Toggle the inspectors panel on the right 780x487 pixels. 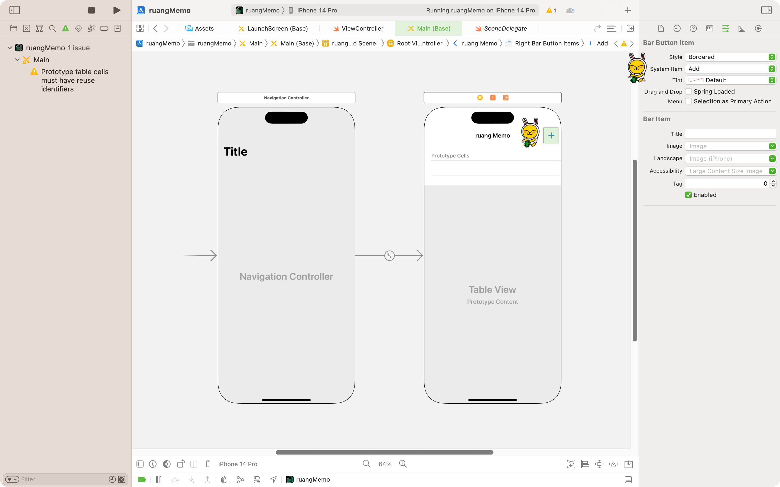(x=766, y=10)
